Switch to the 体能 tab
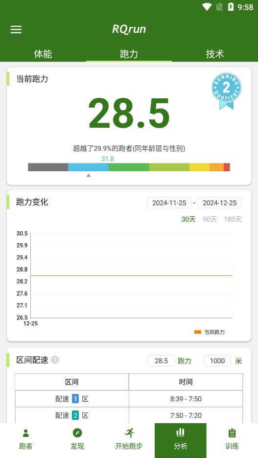Viewport: 258px width, 458px height. 43,54
